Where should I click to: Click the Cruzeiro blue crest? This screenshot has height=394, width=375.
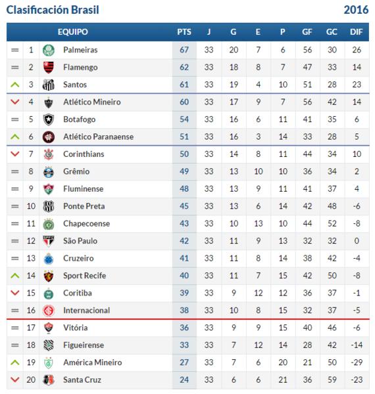coord(48,258)
